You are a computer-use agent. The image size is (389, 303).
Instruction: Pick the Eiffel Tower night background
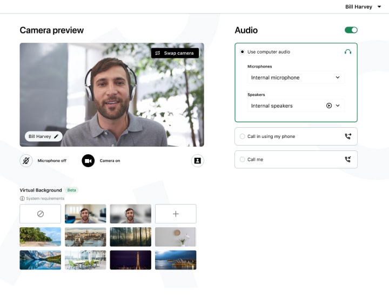coord(130,260)
